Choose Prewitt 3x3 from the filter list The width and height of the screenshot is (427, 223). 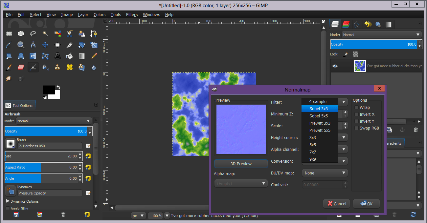[320, 123]
